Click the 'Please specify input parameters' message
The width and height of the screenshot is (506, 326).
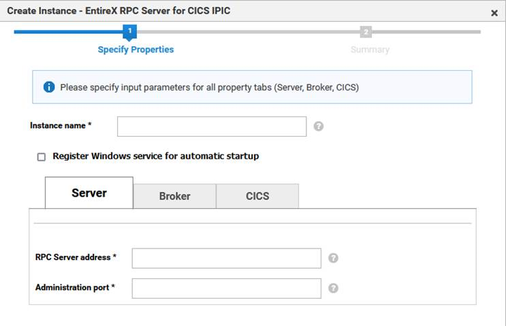(x=210, y=87)
